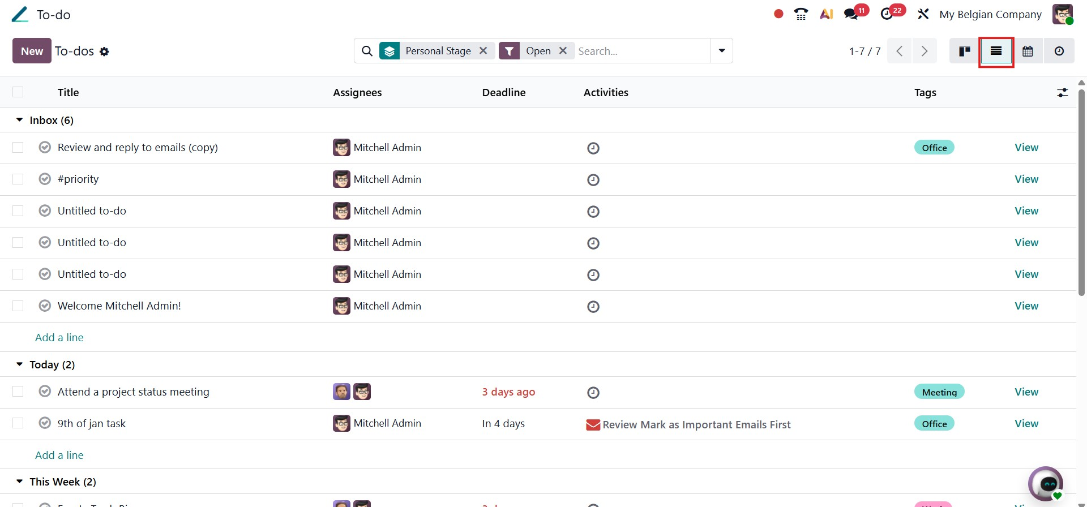The image size is (1087, 507).
Task: Tick checkbox for 'Review and reply to emails (copy)'
Action: click(x=18, y=148)
